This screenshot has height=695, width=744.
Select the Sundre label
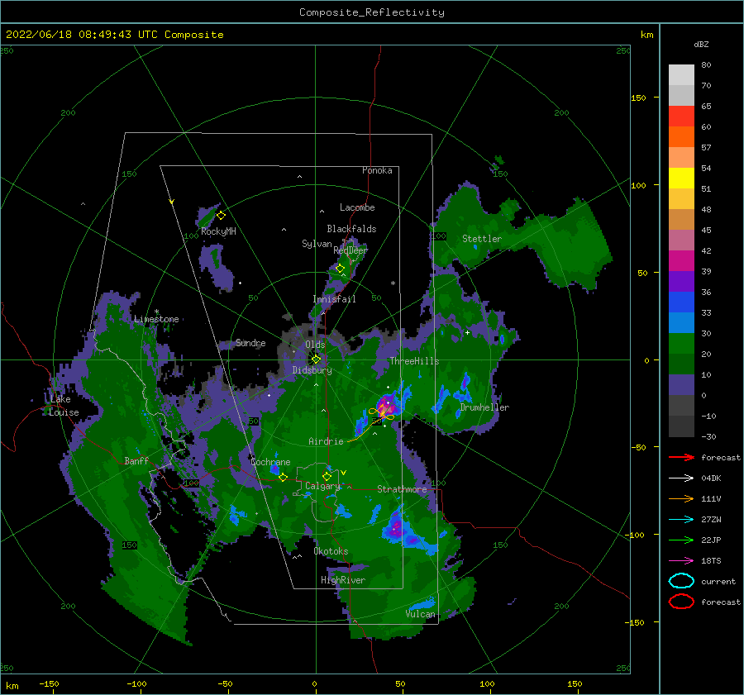coord(250,343)
